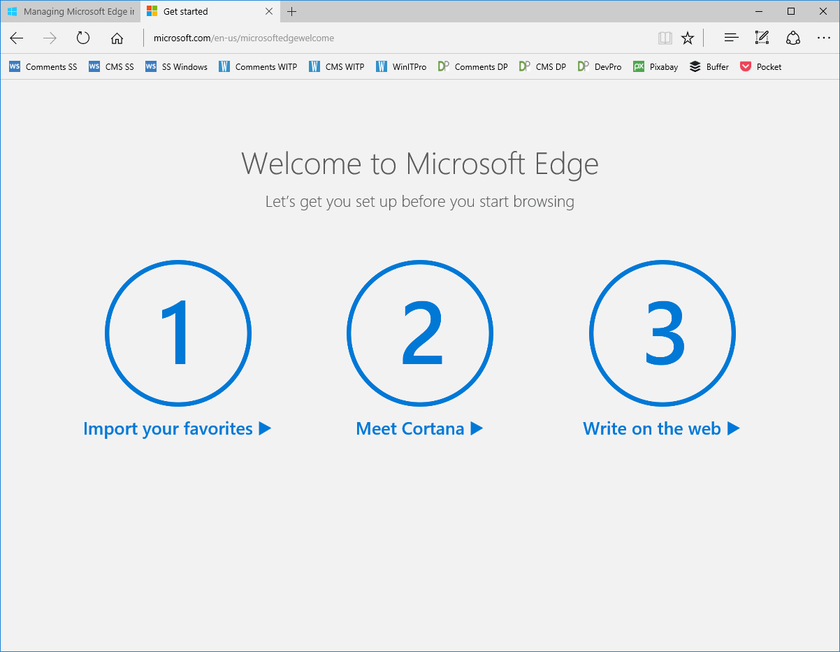This screenshot has height=652, width=840.
Task: Minimize the Edge window
Action: 759,11
